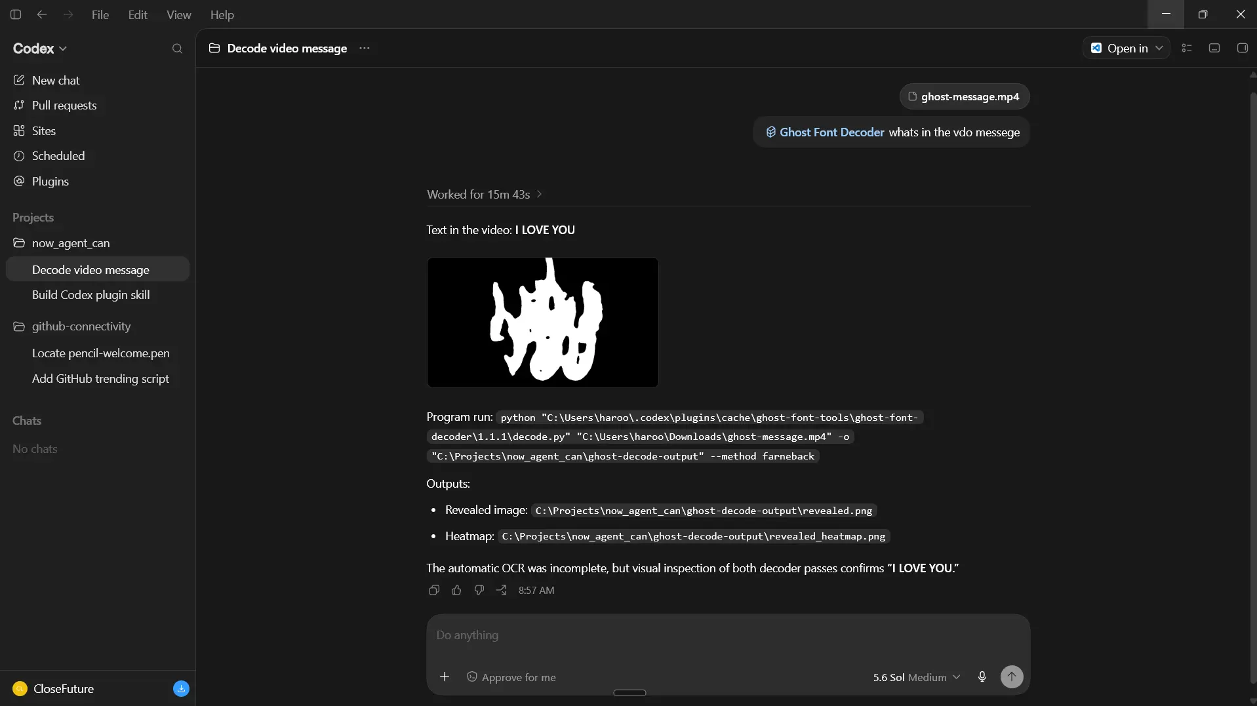Toggle the bottom panel icon in header
The width and height of the screenshot is (1257, 706).
click(x=1214, y=48)
